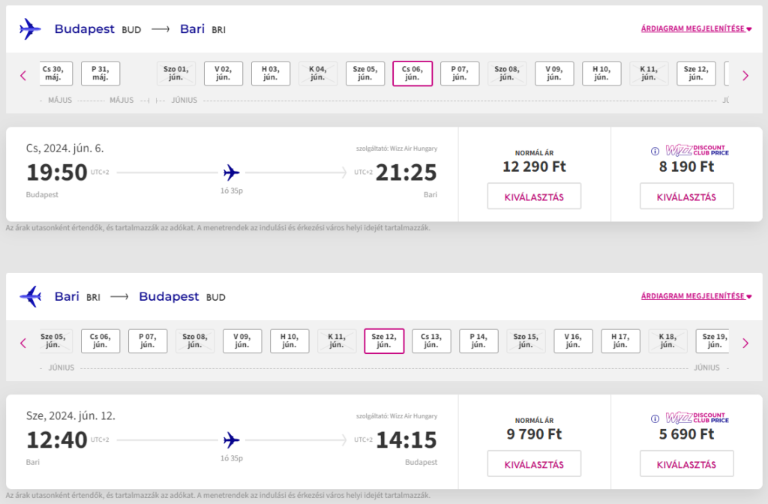
Task: Click the 19:50 Budapest departure flight card
Action: 231,174
